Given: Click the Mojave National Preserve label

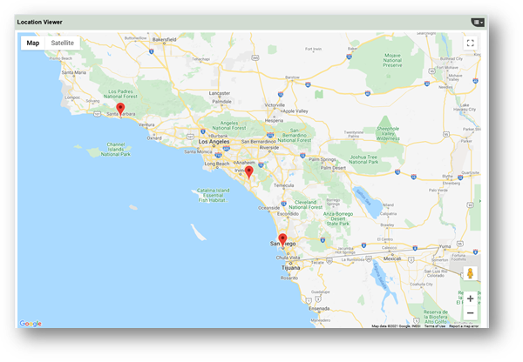Looking at the screenshot, I should point(392,60).
